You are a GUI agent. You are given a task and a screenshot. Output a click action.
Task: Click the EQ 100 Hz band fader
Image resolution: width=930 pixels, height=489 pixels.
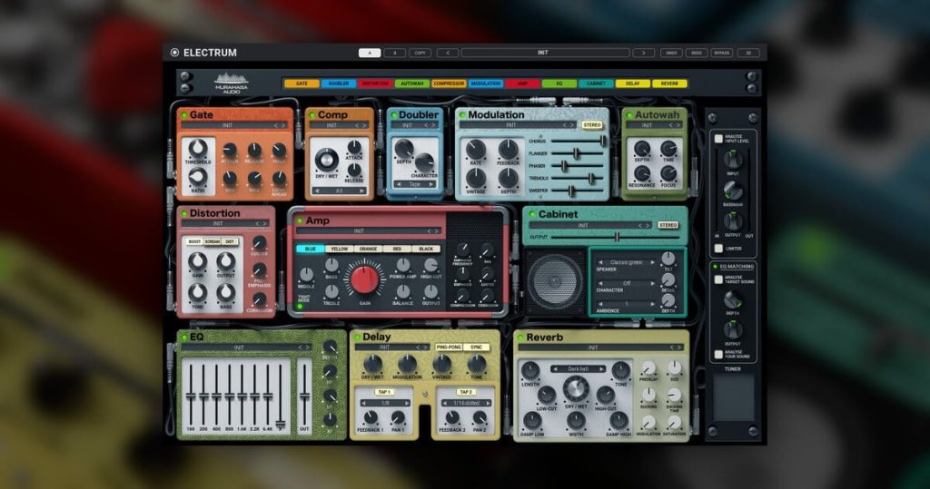pyautogui.click(x=191, y=394)
